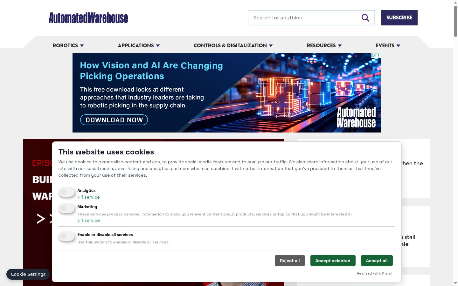Expand the Marketing 1 service list
The image size is (458, 286).
[x=88, y=220]
